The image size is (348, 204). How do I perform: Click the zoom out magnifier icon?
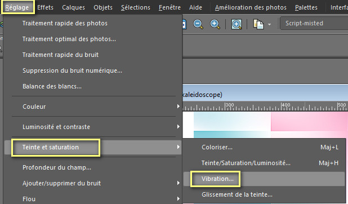coord(198,24)
